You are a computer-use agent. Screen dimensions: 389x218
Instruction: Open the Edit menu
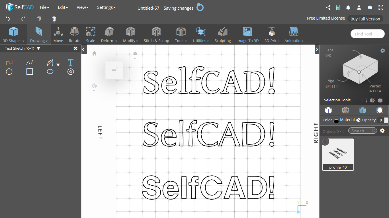[63, 7]
